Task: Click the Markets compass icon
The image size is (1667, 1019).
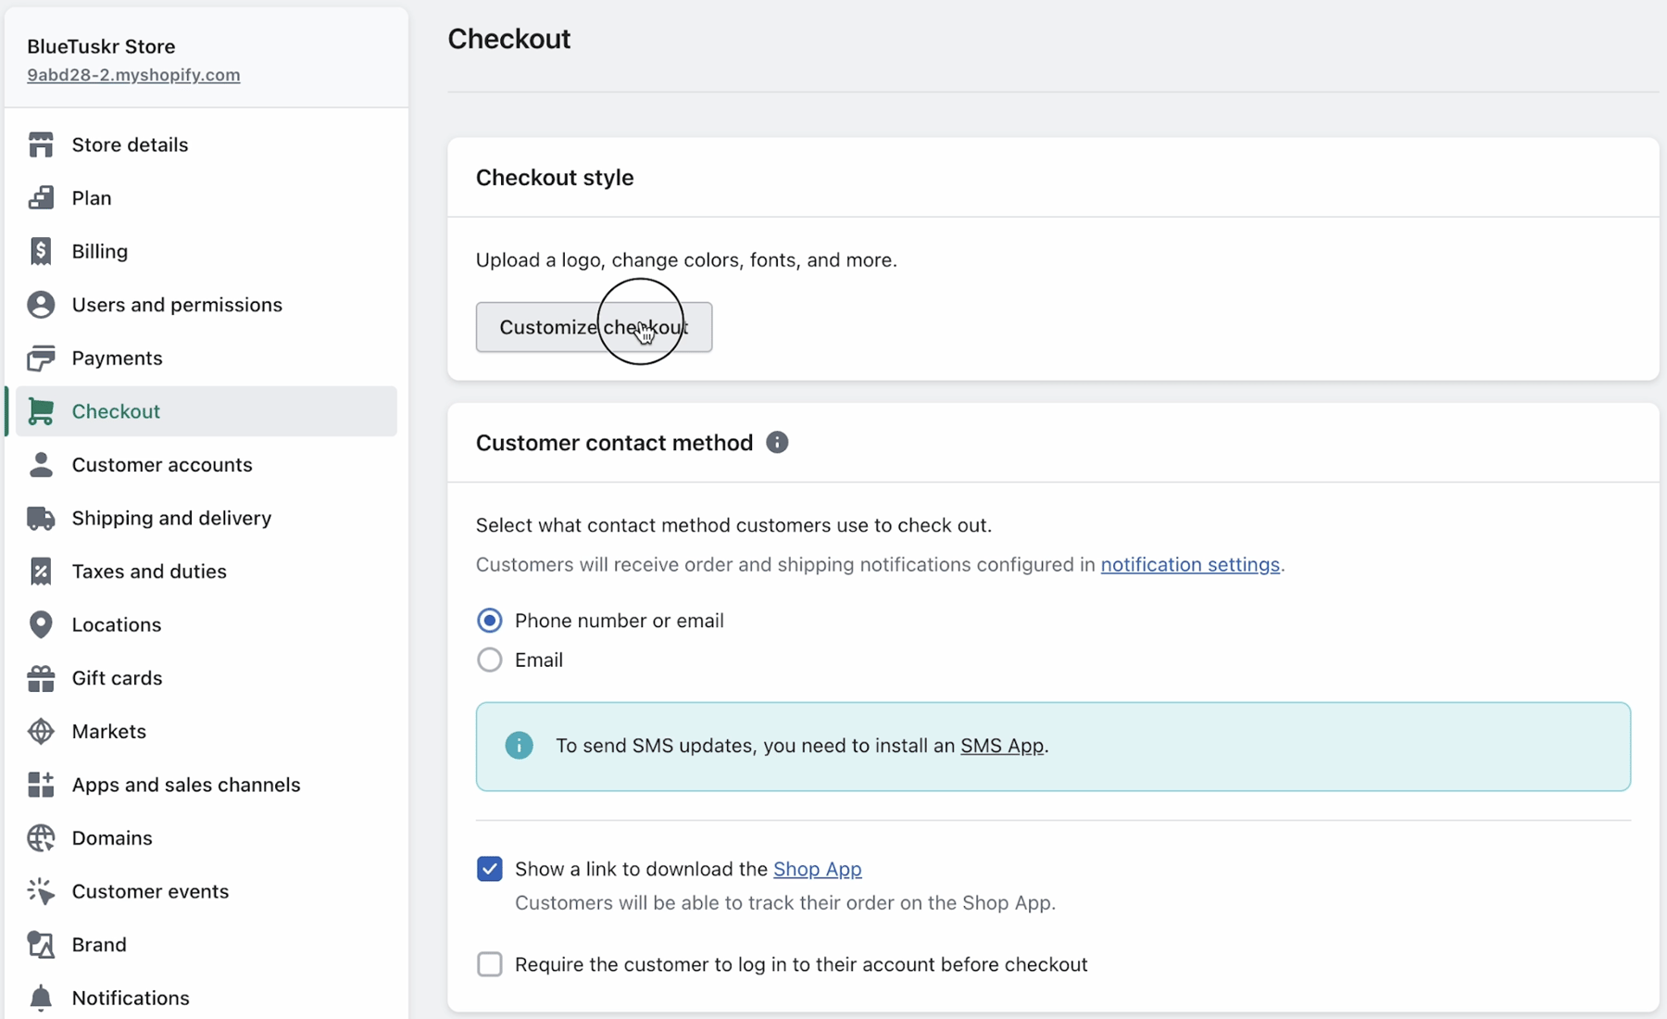Action: click(42, 731)
